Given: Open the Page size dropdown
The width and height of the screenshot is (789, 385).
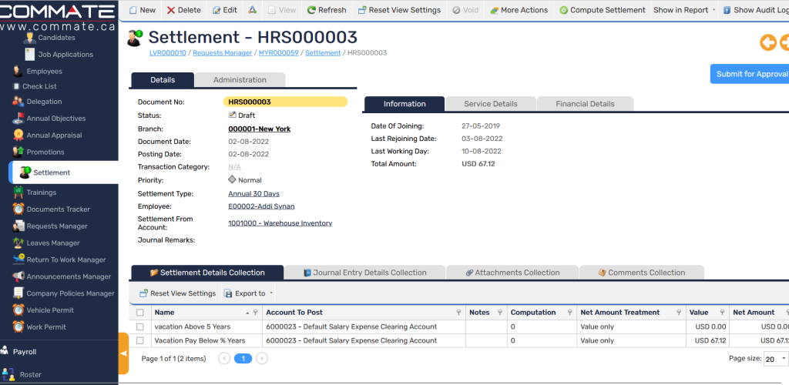Looking at the screenshot, I should [775, 359].
